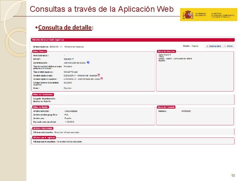Click the 'Mostrar en Sede' line
Viewport: 241px width, 181px height.
coord(42,102)
